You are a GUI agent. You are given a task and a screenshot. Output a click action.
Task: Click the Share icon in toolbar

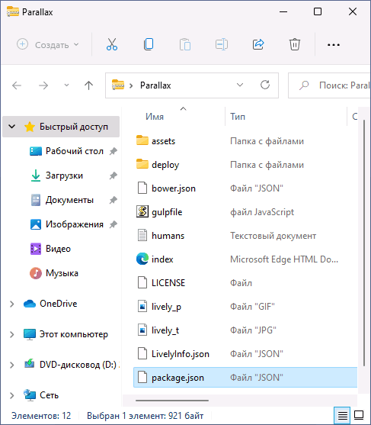(x=258, y=44)
